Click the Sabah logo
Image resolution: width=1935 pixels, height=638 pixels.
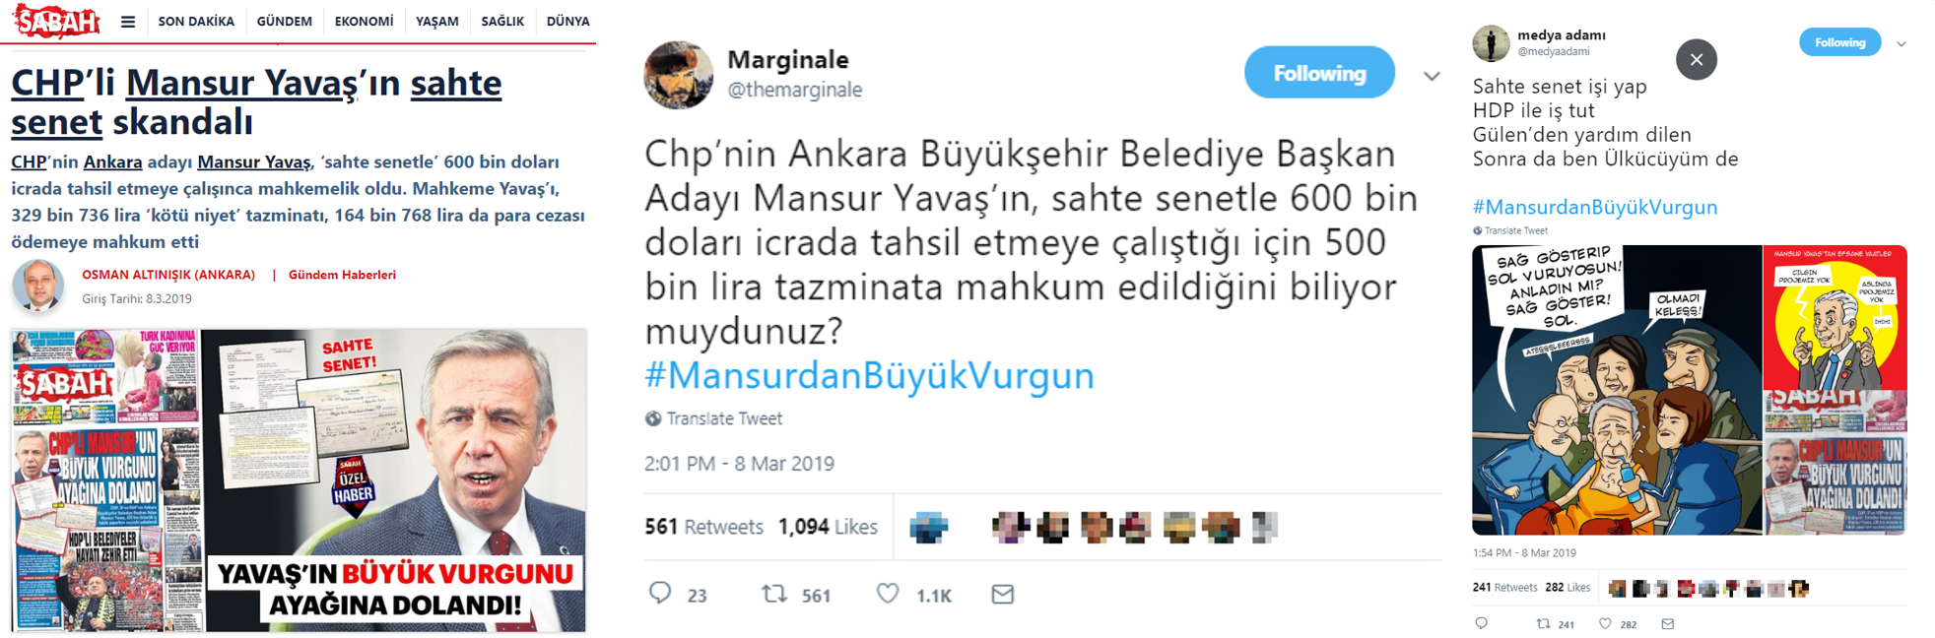56,21
